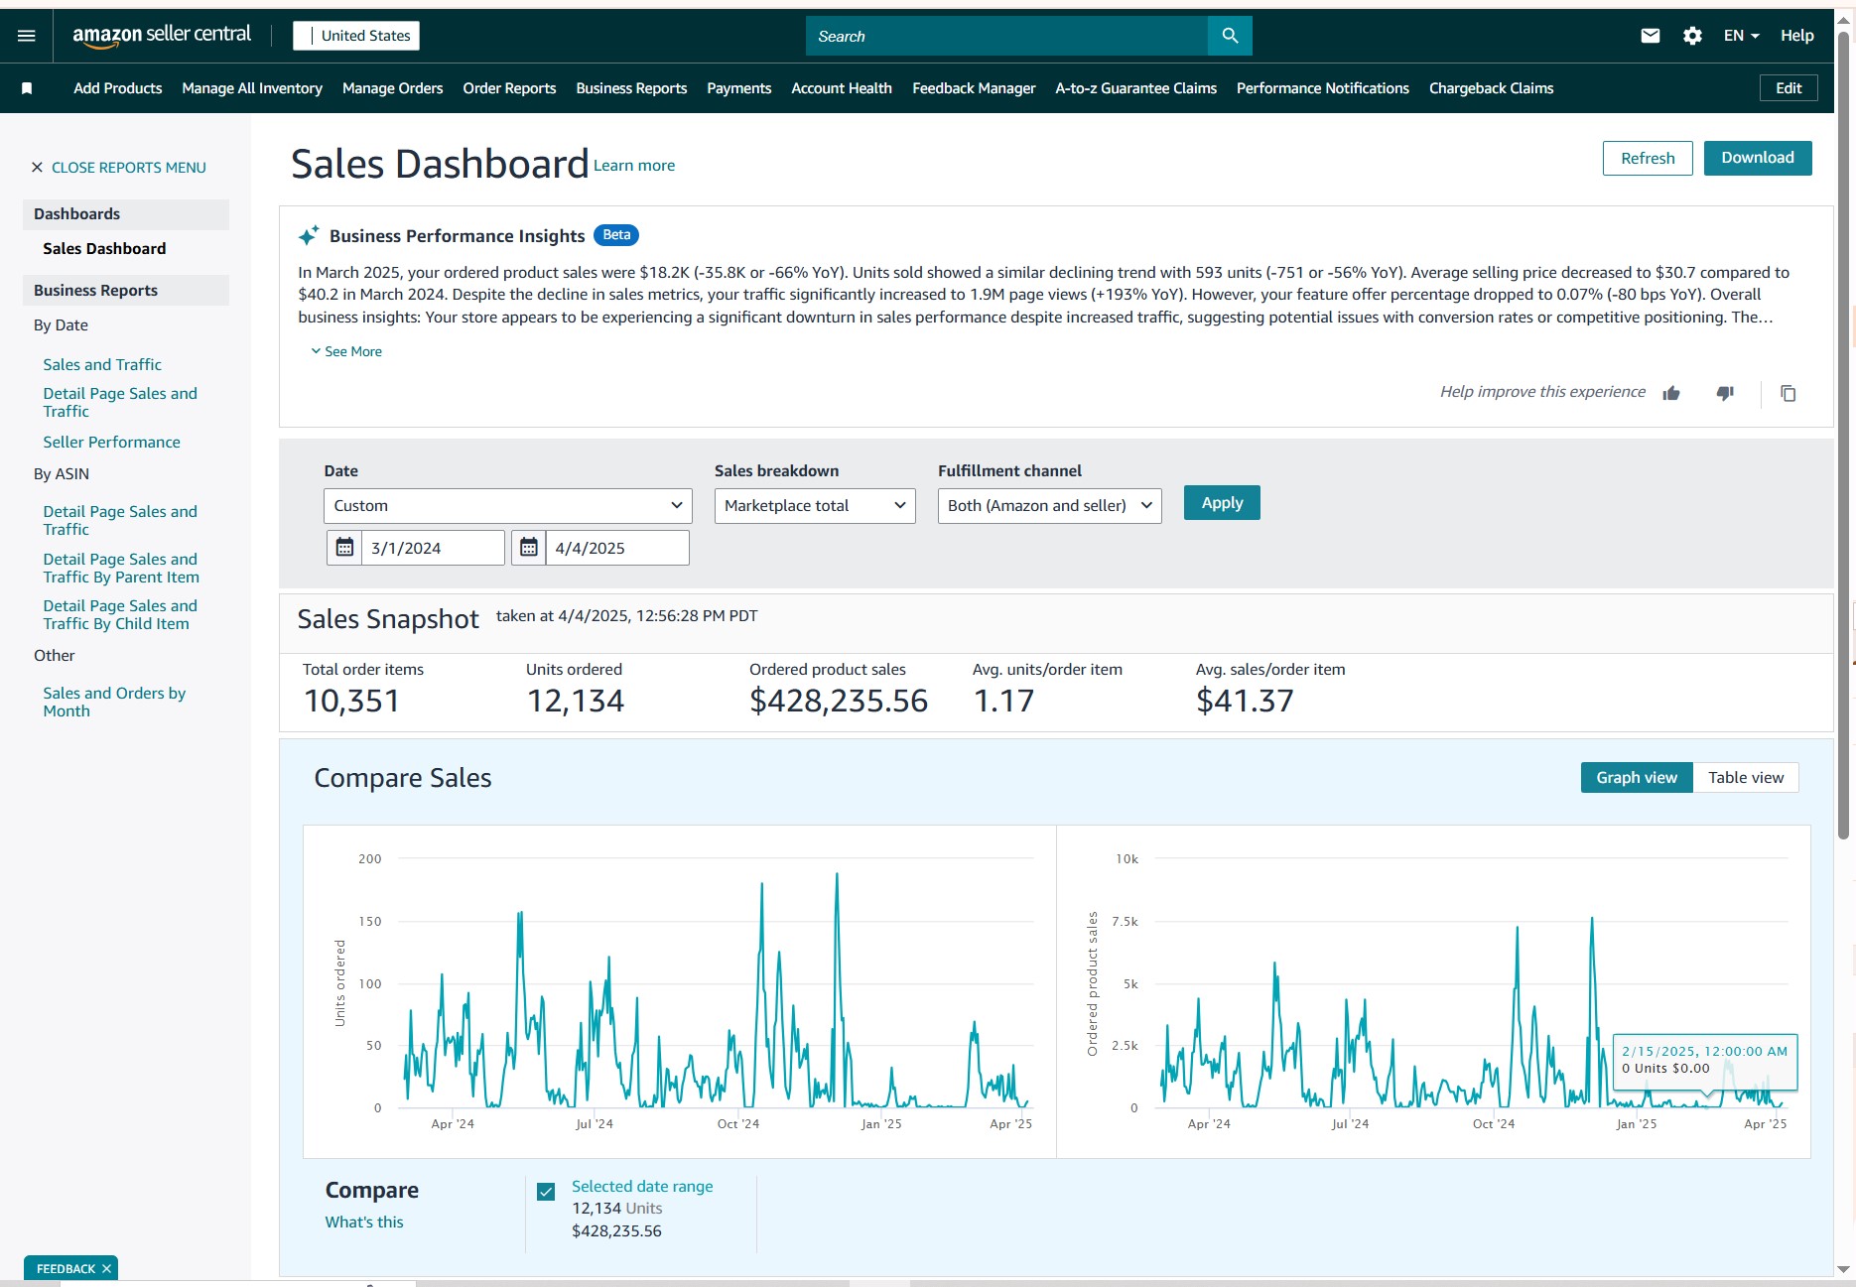Click Total order items 10,351 value

351,702
